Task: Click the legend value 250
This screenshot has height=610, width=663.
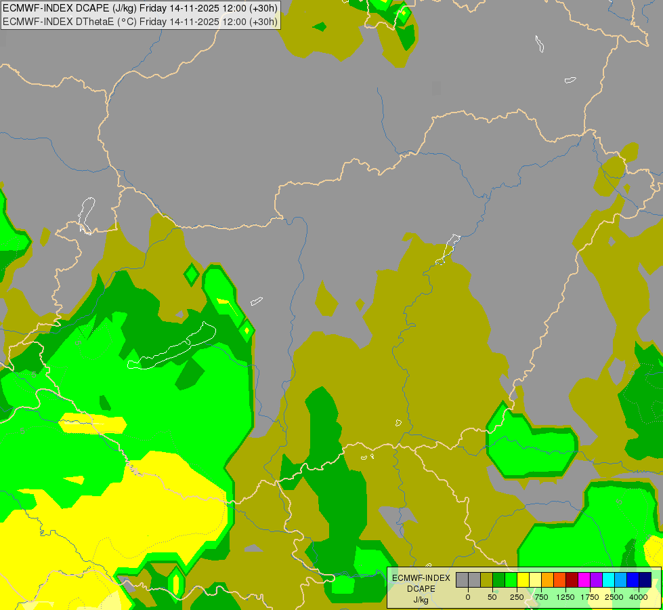Action: [517, 597]
